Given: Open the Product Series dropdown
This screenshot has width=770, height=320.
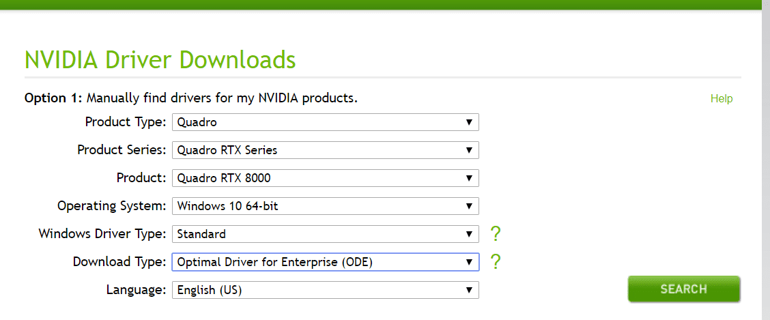Looking at the screenshot, I should click(x=325, y=150).
